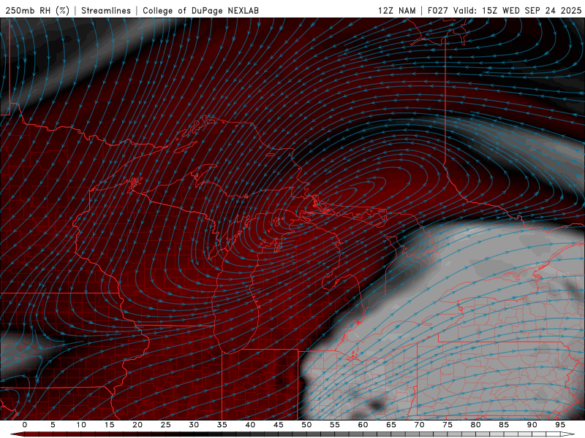The image size is (585, 438).
Task: Click the colorbar label "5"
Action: pyautogui.click(x=53, y=425)
